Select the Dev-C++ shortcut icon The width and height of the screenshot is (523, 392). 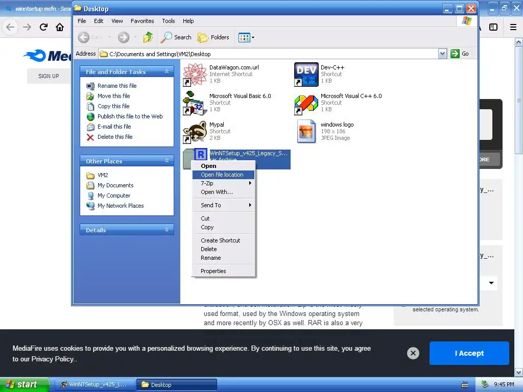coord(306,75)
